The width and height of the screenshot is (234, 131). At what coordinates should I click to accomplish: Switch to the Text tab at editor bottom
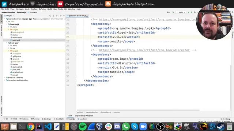[x=70, y=116]
